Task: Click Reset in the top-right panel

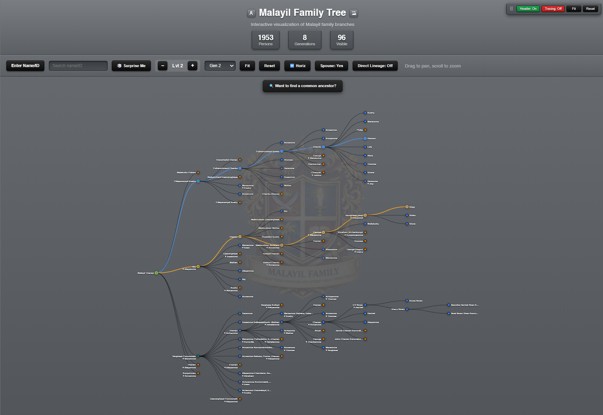Action: tap(590, 8)
